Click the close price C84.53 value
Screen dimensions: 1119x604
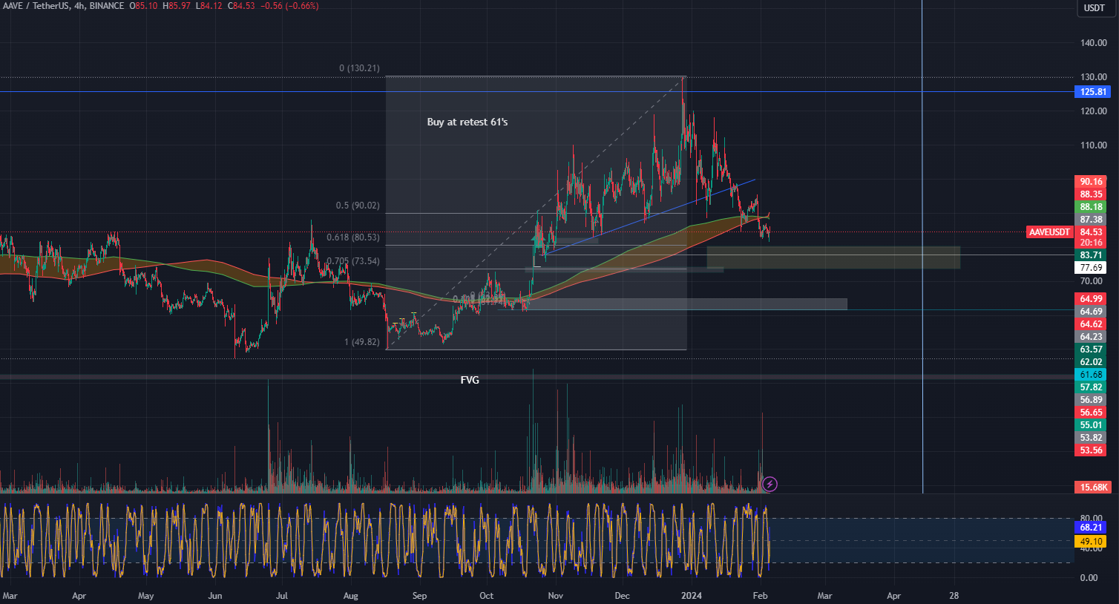[241, 6]
